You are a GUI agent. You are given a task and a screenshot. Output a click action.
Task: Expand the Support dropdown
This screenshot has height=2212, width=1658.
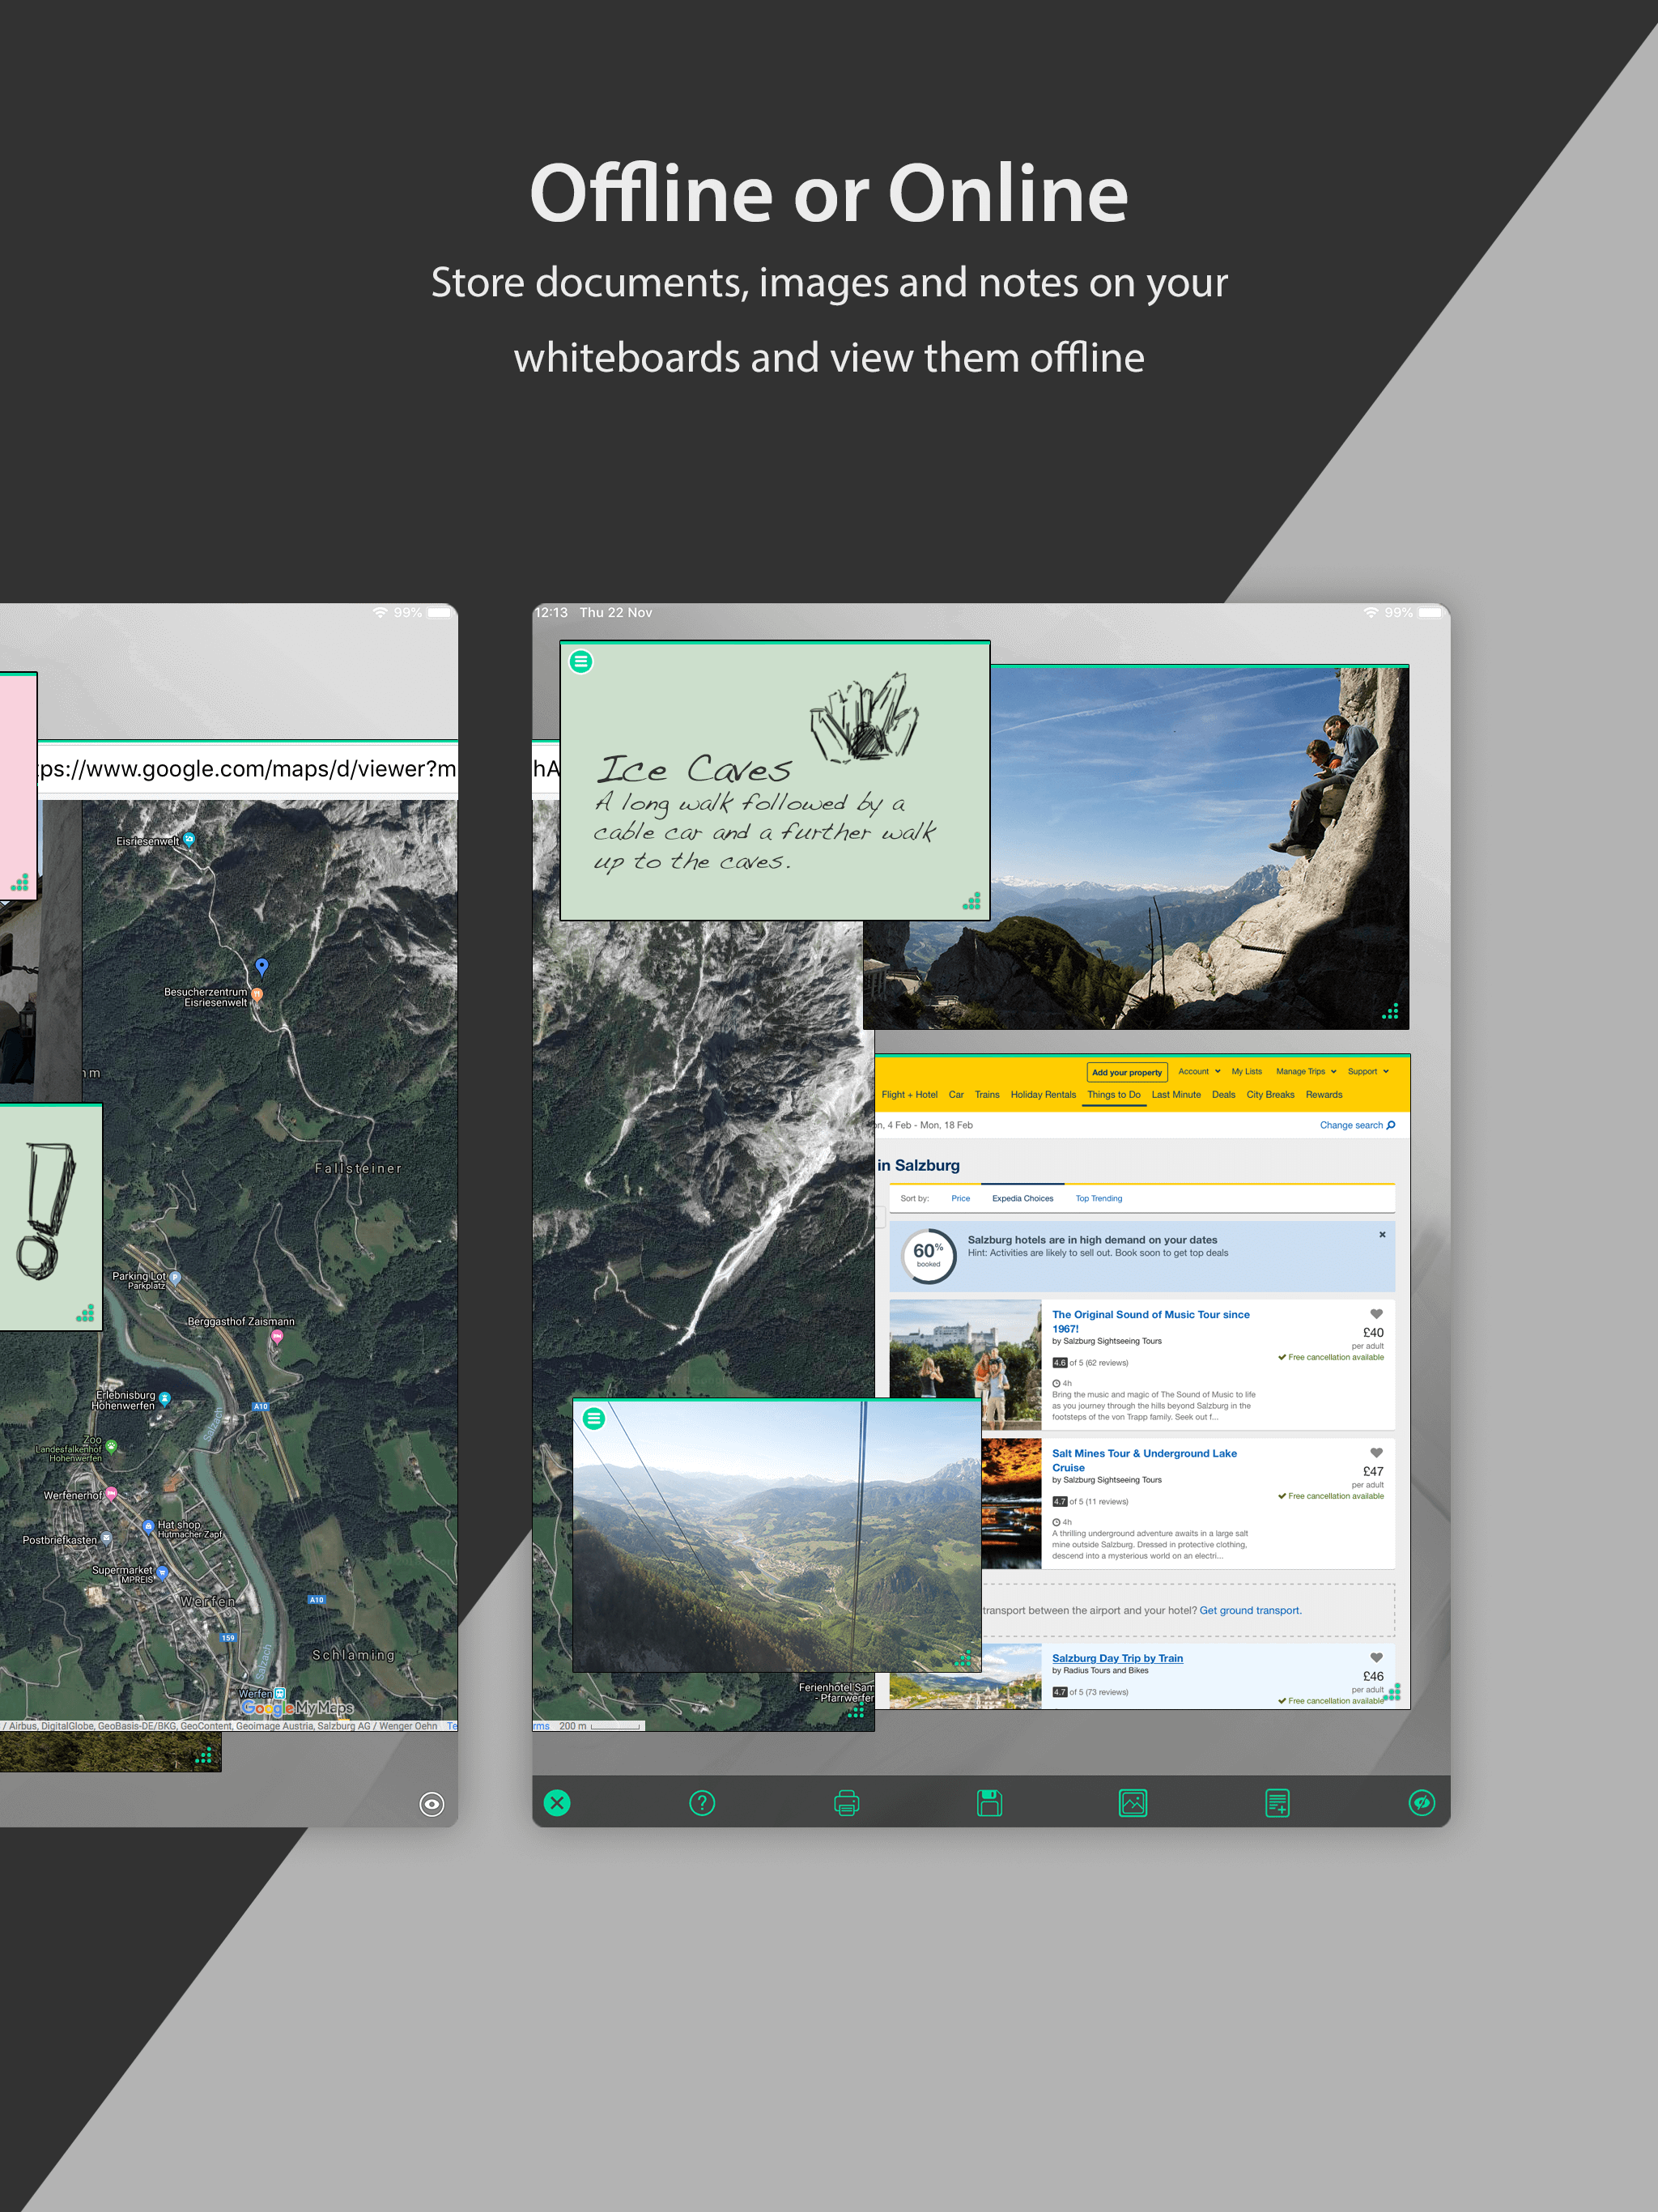click(x=1368, y=1071)
